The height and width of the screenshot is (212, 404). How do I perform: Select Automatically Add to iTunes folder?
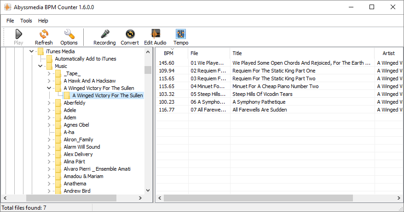pos(86,59)
